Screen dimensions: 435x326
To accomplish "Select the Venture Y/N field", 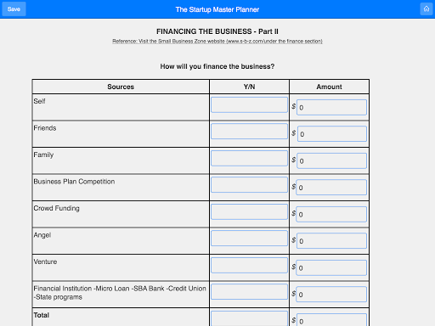I will coord(249,265).
